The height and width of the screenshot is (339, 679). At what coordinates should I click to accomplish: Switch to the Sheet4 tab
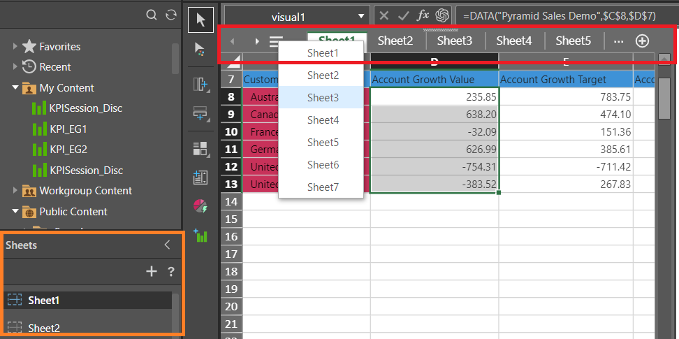pyautogui.click(x=514, y=41)
